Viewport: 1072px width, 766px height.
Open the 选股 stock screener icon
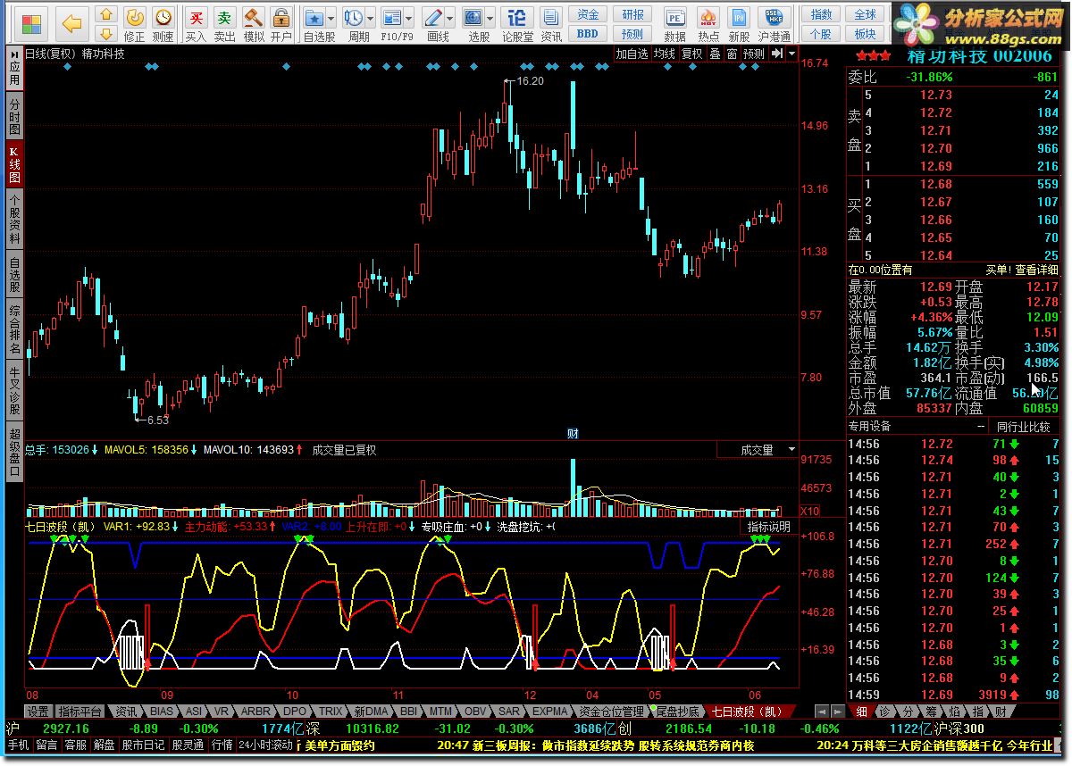pyautogui.click(x=474, y=18)
